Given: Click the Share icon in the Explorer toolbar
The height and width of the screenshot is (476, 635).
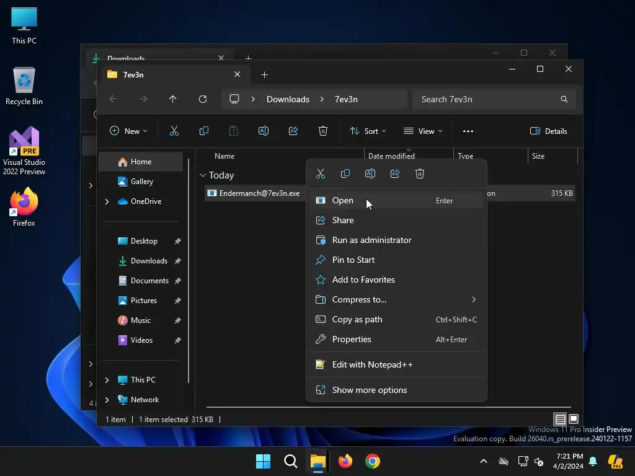Looking at the screenshot, I should pyautogui.click(x=293, y=131).
